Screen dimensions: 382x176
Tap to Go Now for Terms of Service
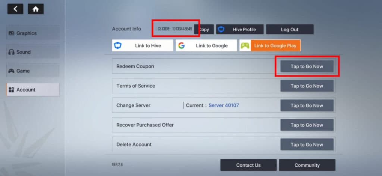307,86
